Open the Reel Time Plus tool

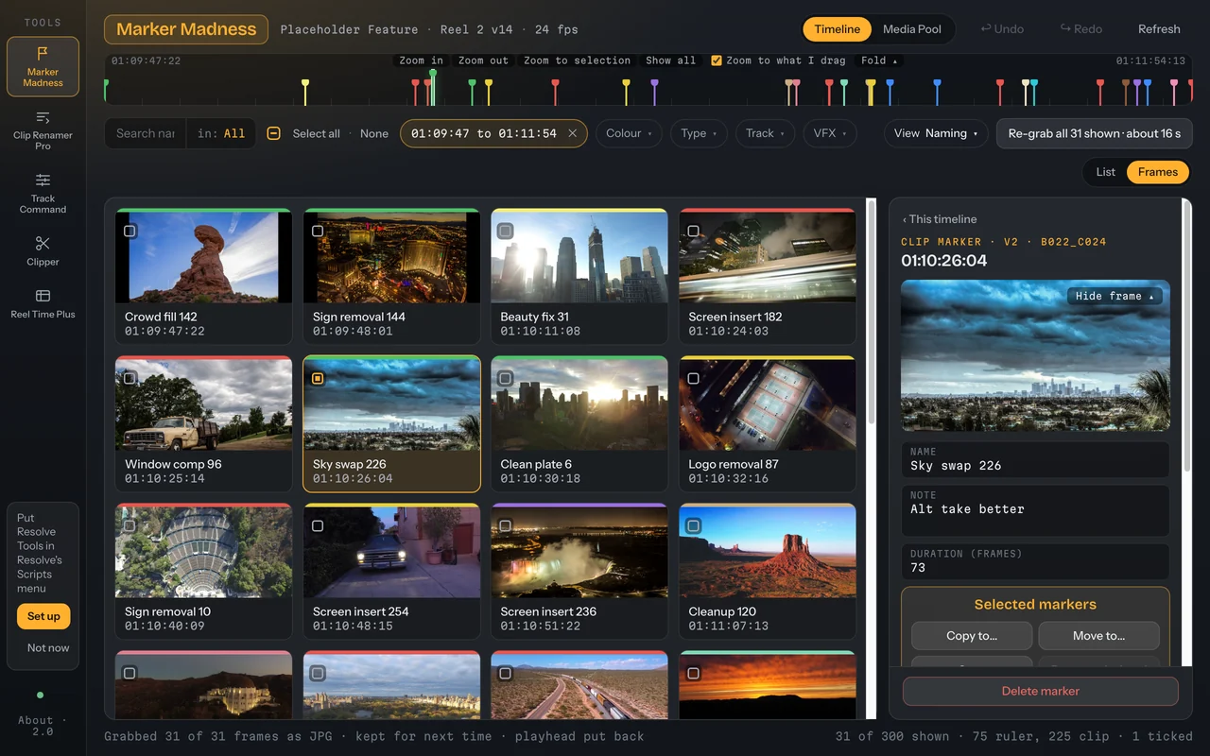click(x=43, y=303)
